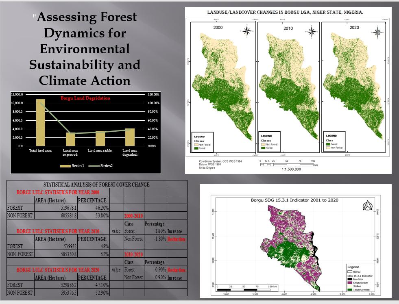Viewport: 399px width, 304px height.
Task: Click the green Forest swatch in the 2000 legend
Action: point(195,148)
